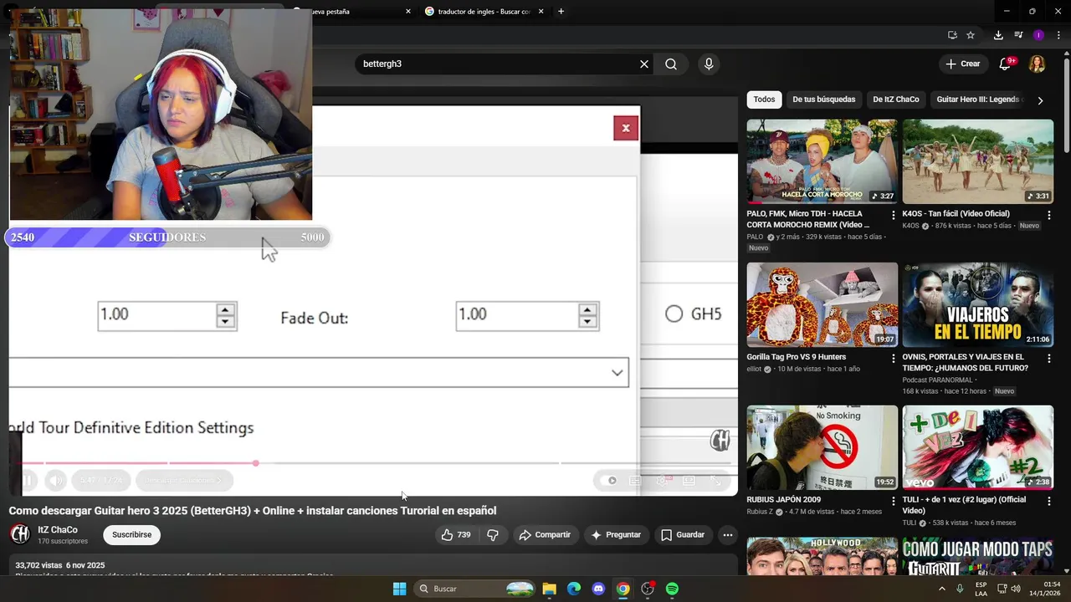The height and width of the screenshot is (602, 1071).
Task: Open the Windows Start menu
Action: (x=400, y=589)
